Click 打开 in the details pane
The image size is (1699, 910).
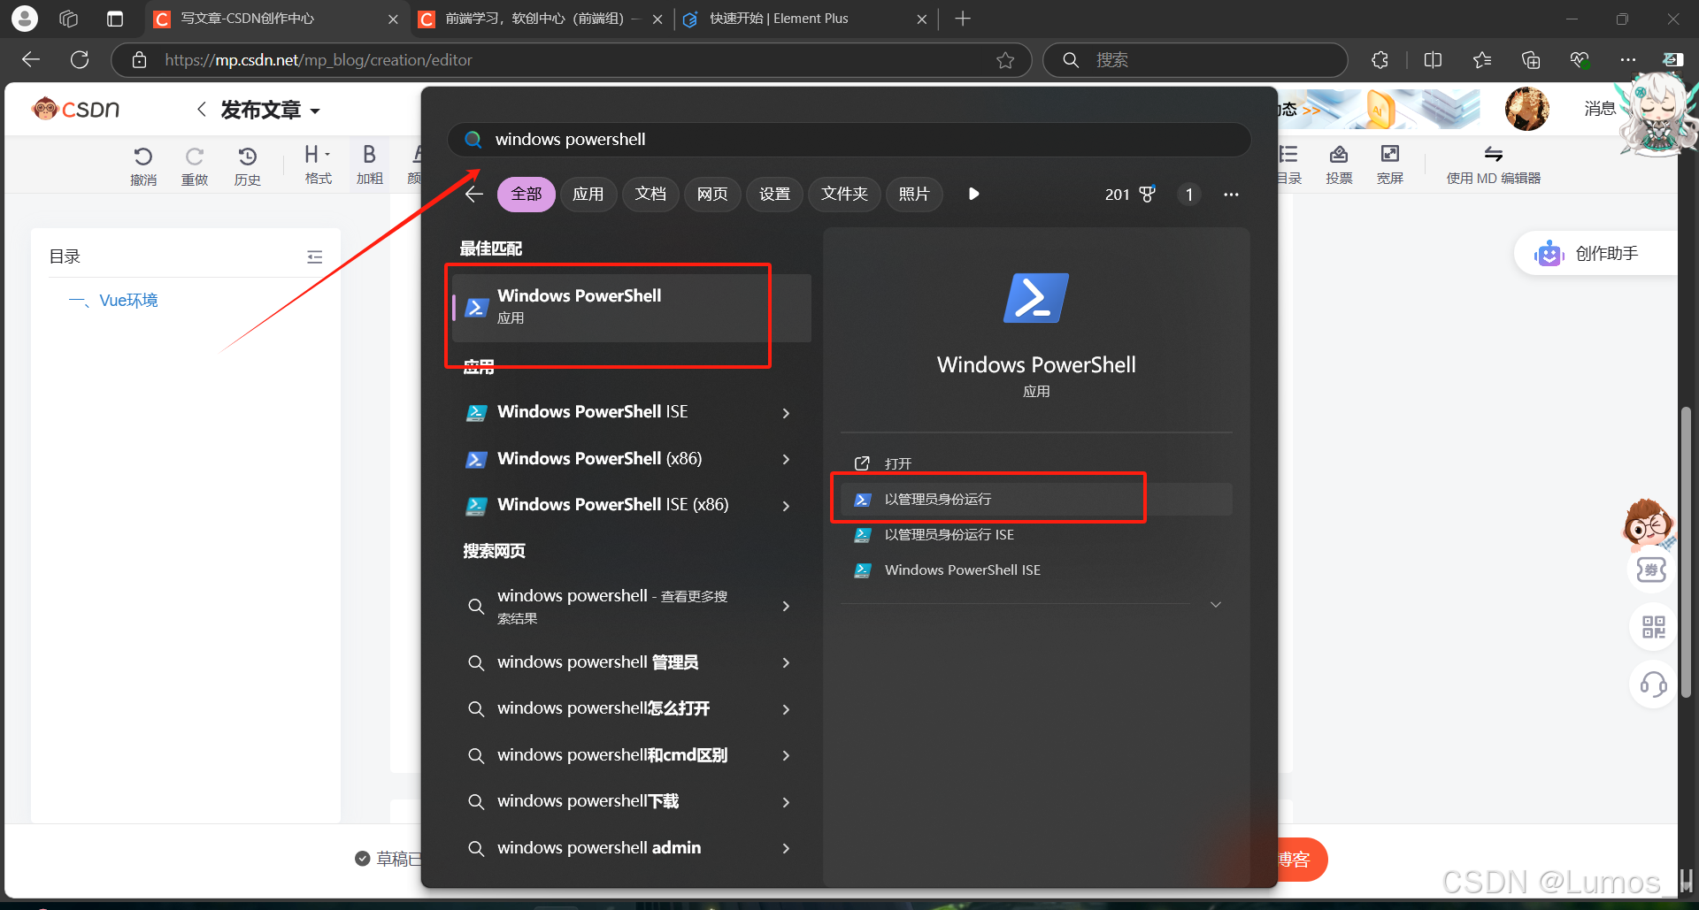[1035, 463]
